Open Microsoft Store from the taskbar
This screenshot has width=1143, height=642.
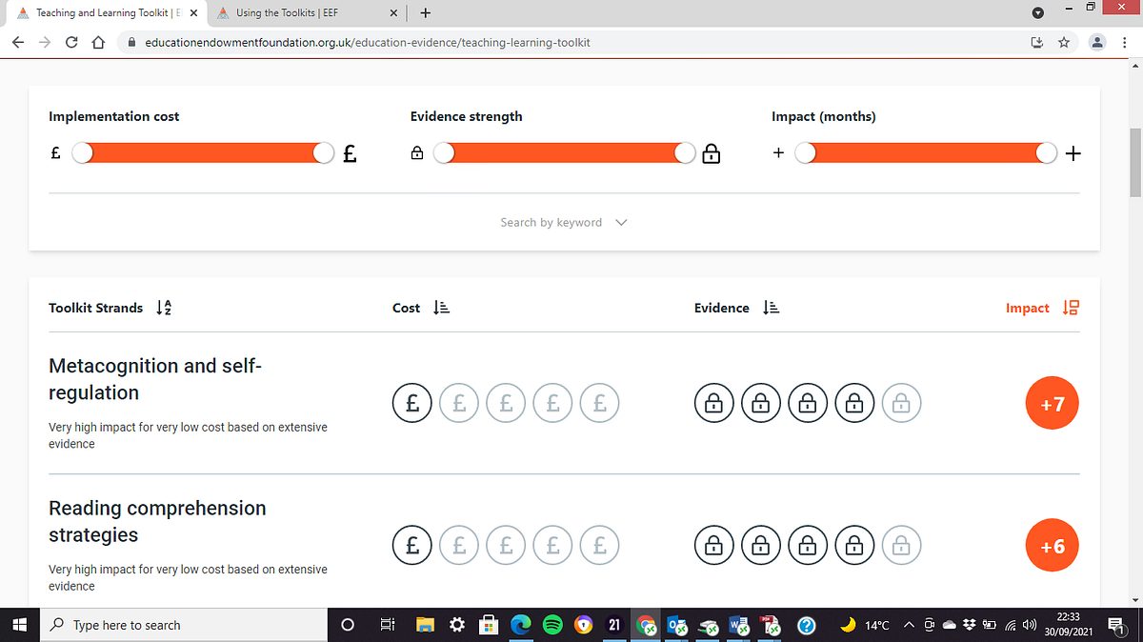tap(489, 625)
